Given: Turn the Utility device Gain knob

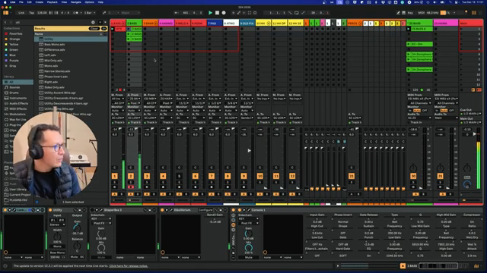Looking at the screenshot, I should tap(77, 227).
